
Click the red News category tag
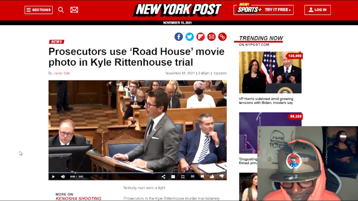coord(56,42)
